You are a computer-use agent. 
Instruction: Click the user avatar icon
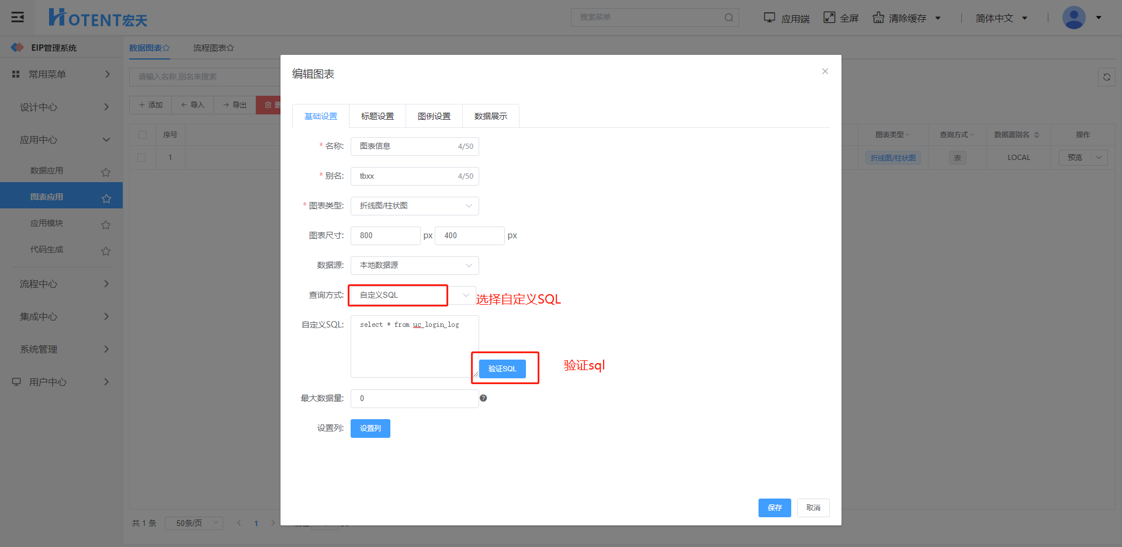pos(1073,18)
